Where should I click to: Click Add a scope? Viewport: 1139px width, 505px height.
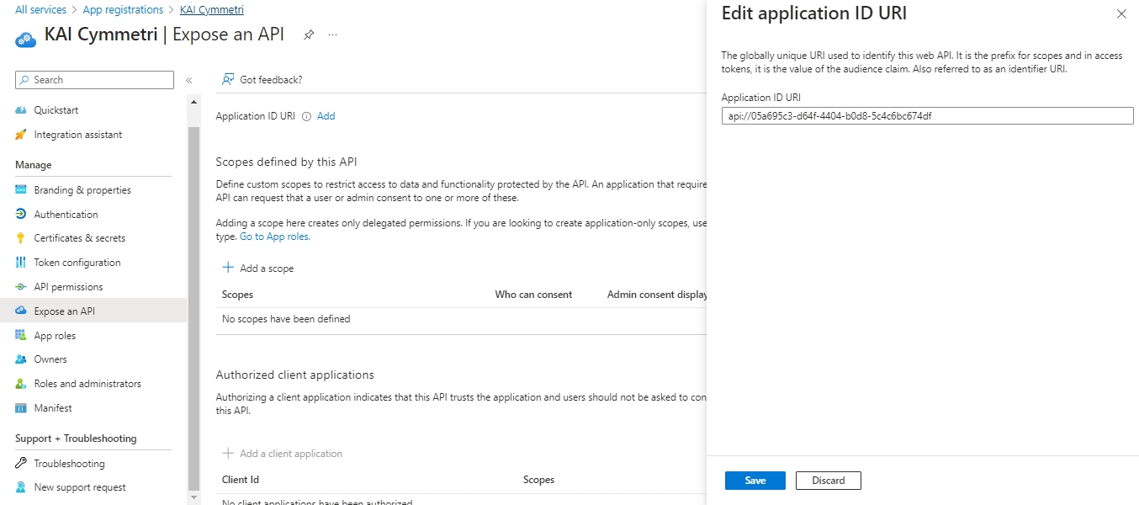[258, 268]
